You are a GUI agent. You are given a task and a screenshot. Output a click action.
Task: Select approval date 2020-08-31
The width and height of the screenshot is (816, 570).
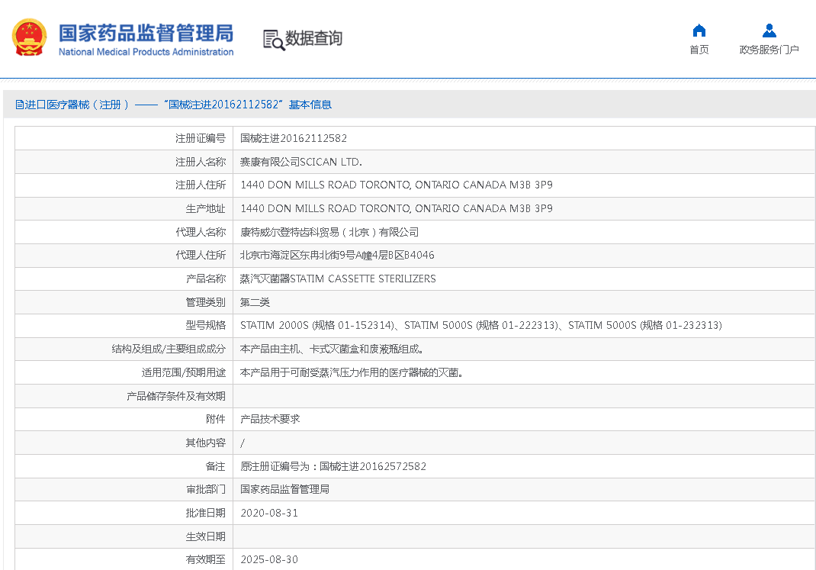pos(269,514)
